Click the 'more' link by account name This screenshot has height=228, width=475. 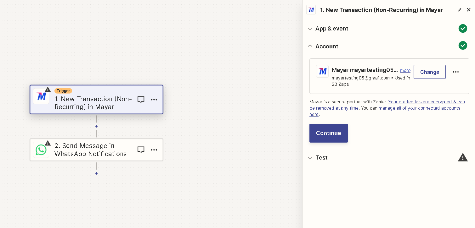tap(405, 71)
